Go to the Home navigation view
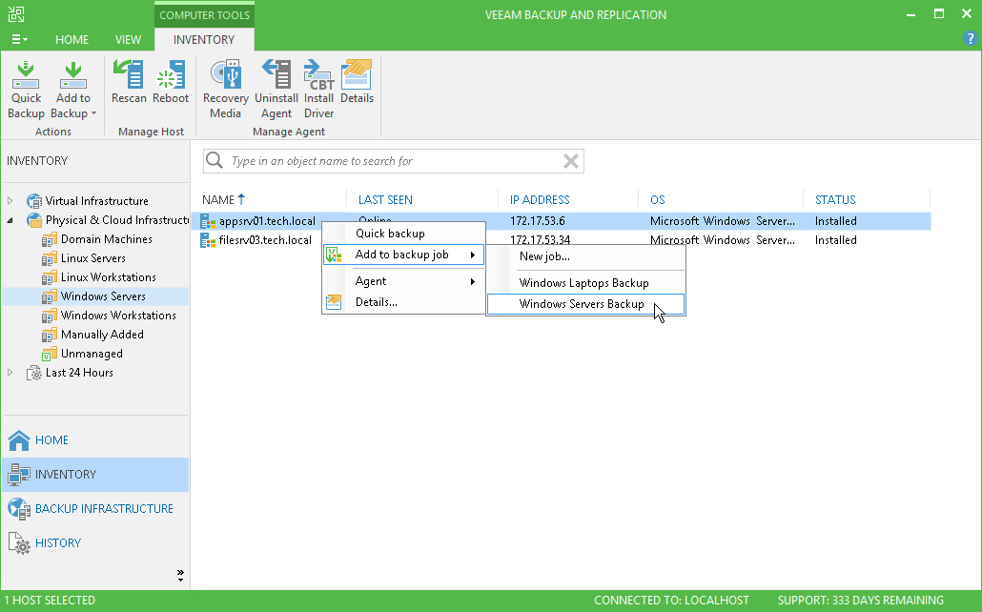This screenshot has width=982, height=612. pos(95,440)
